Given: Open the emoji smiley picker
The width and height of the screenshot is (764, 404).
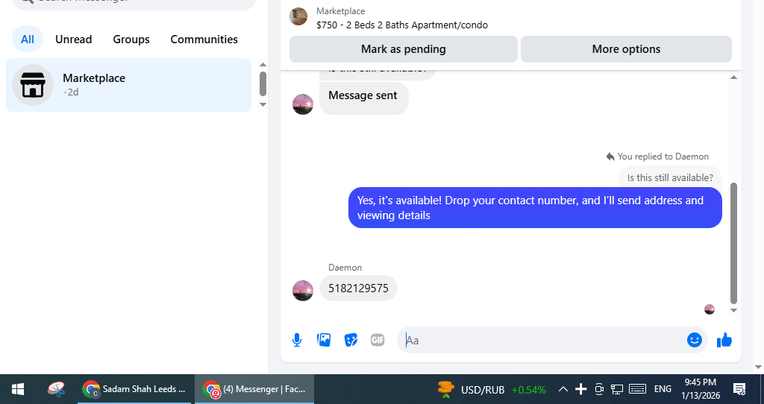Looking at the screenshot, I should click(695, 340).
